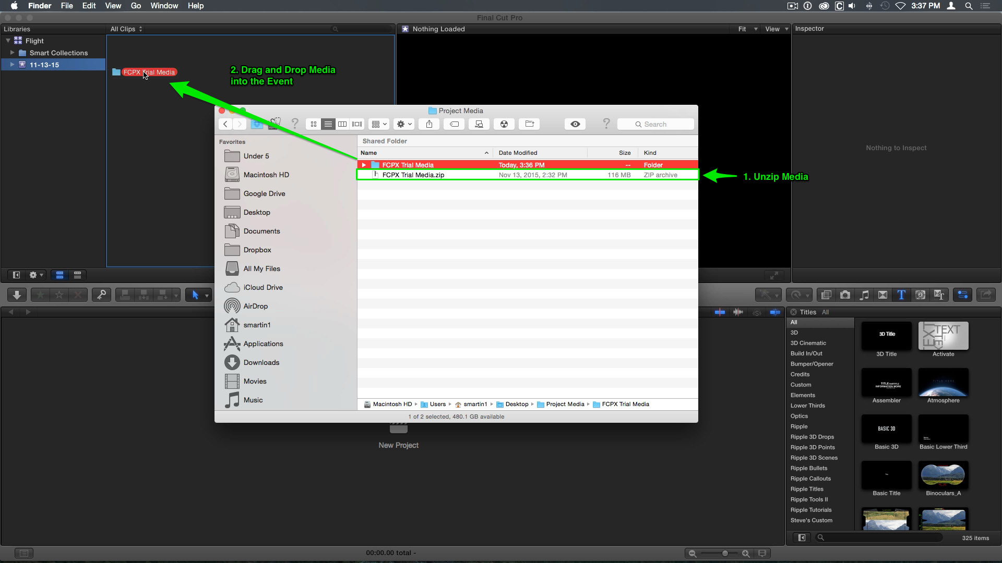
Task: Switch browser to filmstrip view
Action: point(59,275)
